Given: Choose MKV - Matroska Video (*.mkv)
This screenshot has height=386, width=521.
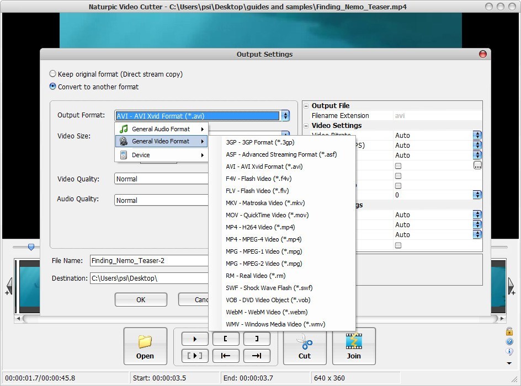Looking at the screenshot, I should 282,203.
